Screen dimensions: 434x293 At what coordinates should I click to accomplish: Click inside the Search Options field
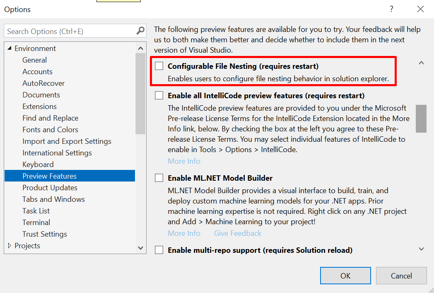click(x=66, y=31)
